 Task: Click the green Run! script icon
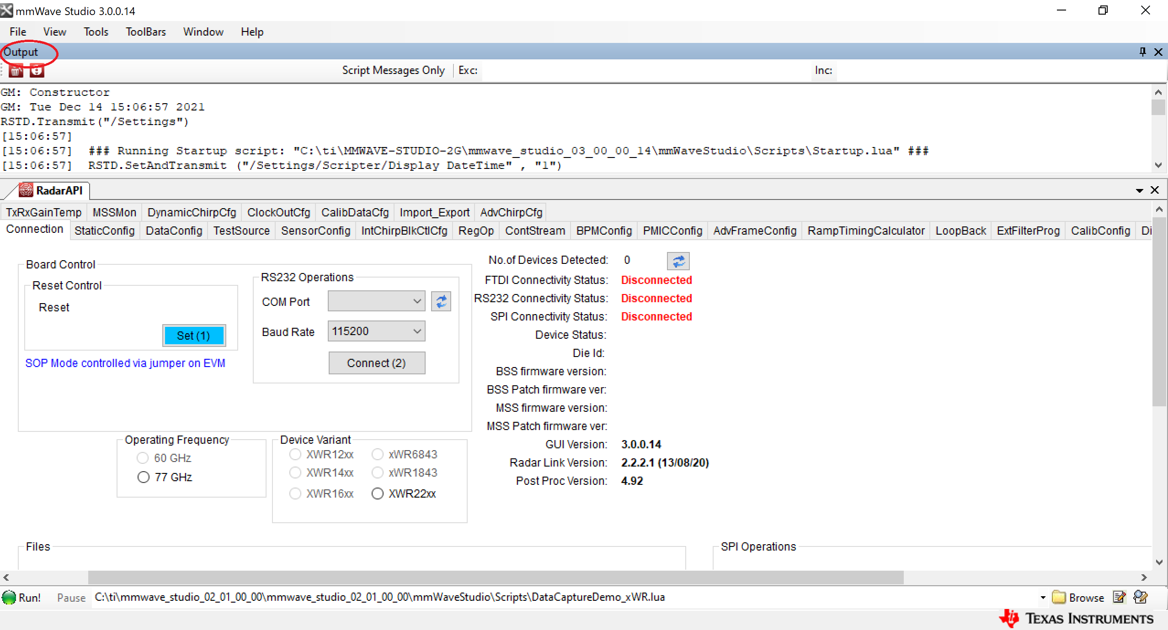9,597
